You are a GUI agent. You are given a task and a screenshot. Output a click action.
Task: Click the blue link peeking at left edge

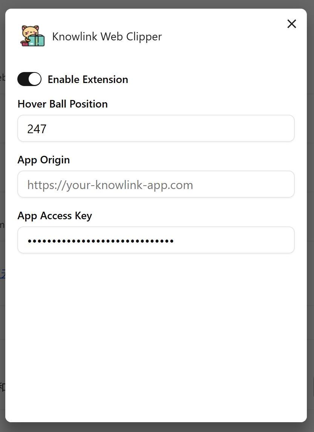[3, 274]
